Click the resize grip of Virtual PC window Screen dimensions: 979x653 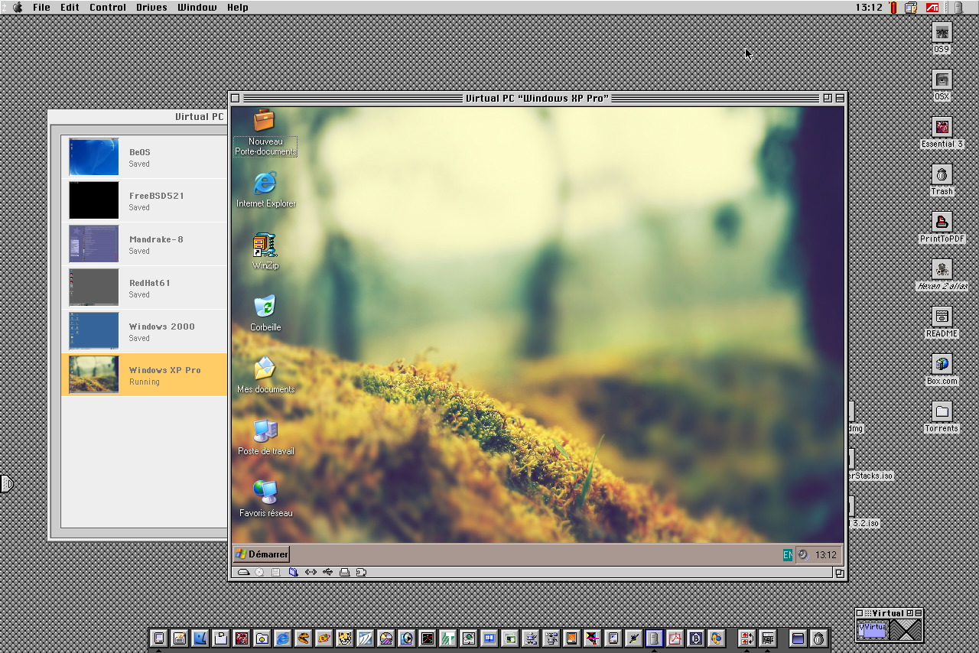click(839, 573)
